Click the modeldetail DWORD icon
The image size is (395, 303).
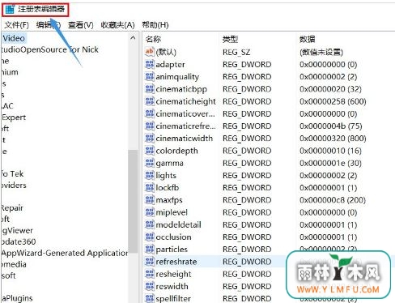pyautogui.click(x=150, y=224)
